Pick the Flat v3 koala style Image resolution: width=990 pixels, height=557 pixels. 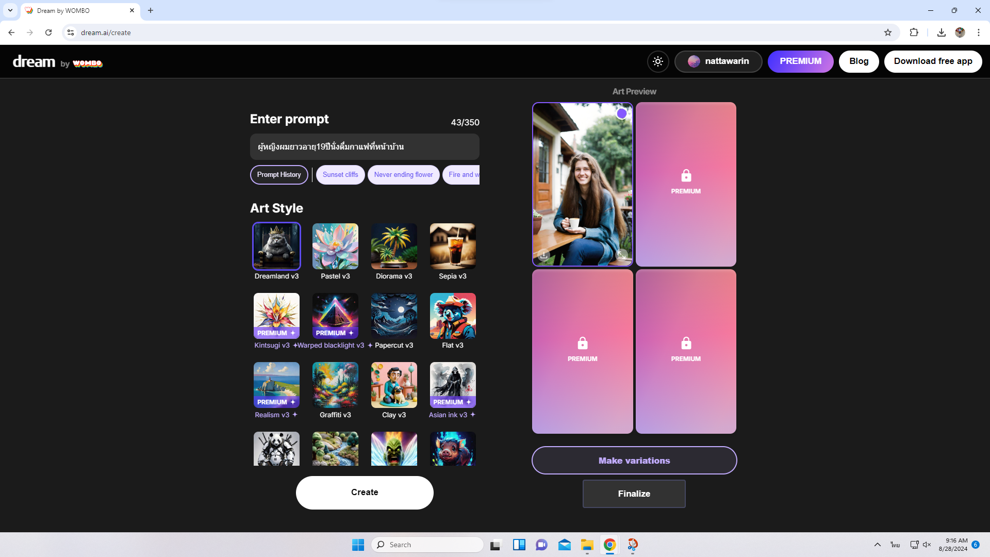click(x=453, y=316)
